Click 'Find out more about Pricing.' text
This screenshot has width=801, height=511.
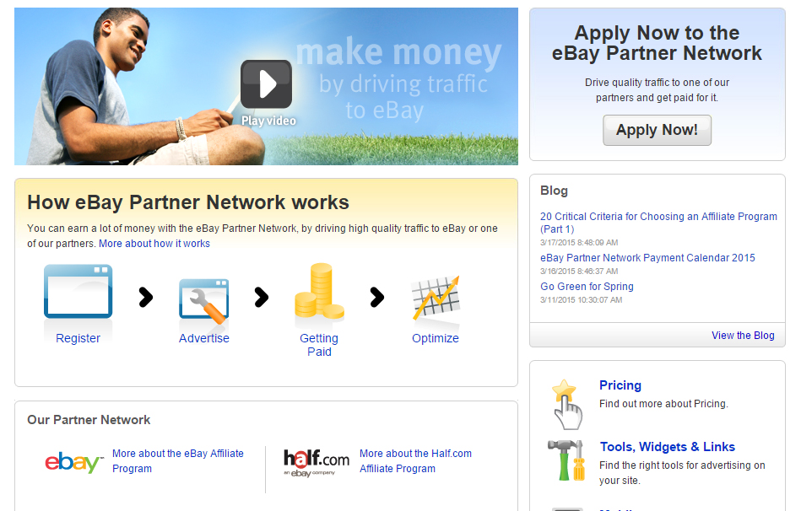pyautogui.click(x=663, y=404)
